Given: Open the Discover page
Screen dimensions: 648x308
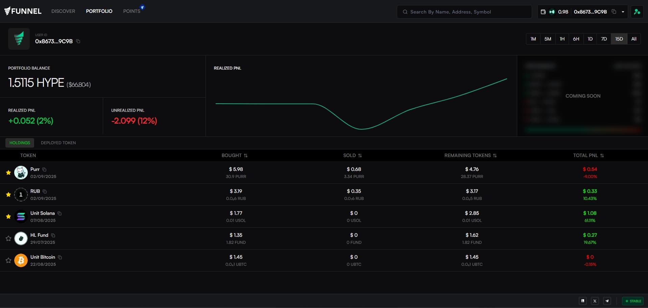Looking at the screenshot, I should pyautogui.click(x=63, y=11).
